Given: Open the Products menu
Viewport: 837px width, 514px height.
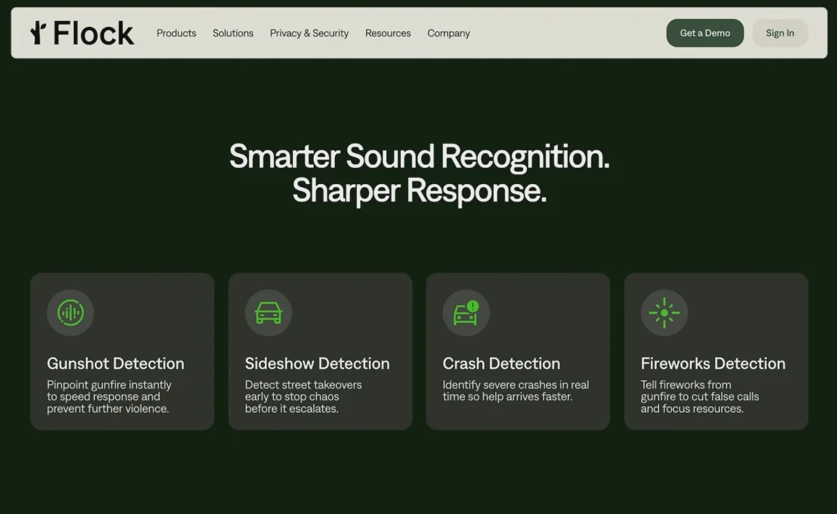Looking at the screenshot, I should [176, 33].
